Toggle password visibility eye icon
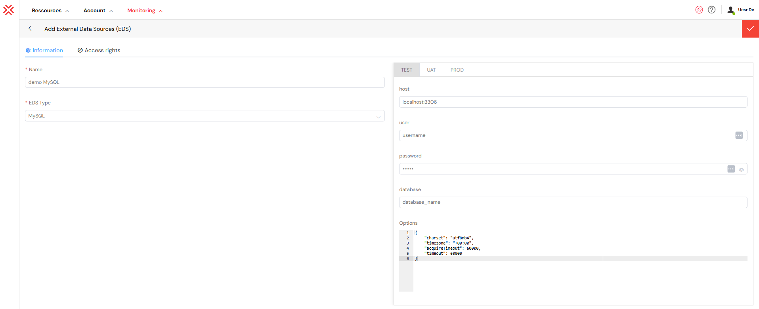 click(741, 169)
